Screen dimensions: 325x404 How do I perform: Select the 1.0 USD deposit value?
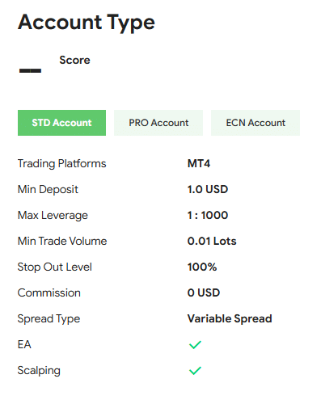(208, 189)
